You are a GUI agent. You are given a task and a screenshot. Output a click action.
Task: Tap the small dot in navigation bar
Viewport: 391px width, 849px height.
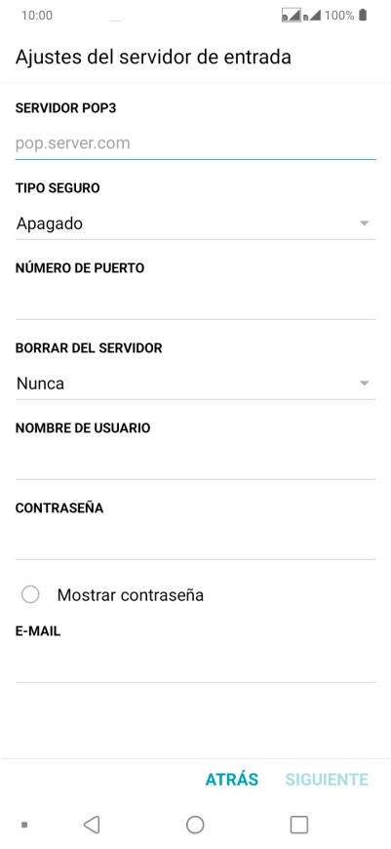[23, 825]
